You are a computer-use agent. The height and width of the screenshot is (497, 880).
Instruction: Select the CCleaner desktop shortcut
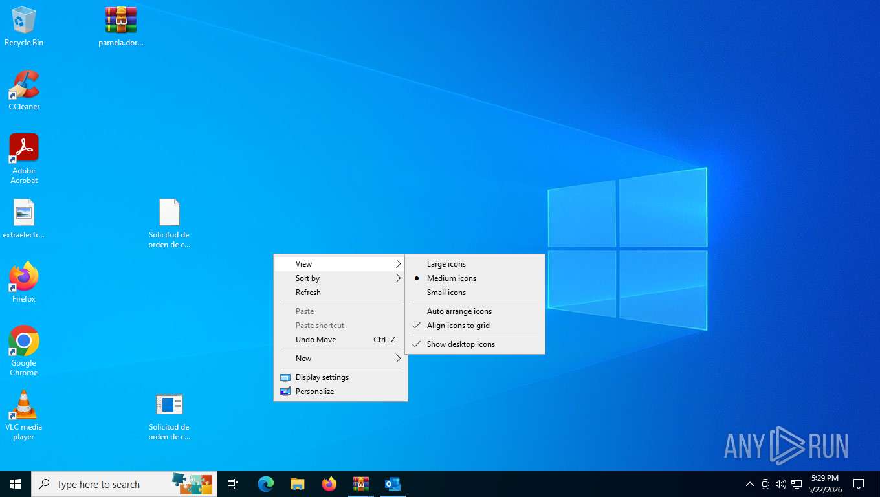coord(24,90)
